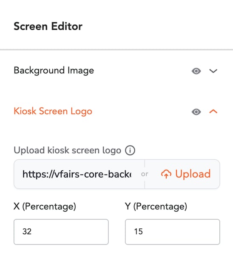233x253 pixels.
Task: Click the orange Upload button text
Action: pos(193,174)
